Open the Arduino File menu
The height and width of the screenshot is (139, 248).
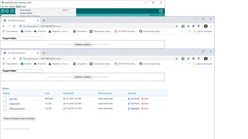(2, 6)
